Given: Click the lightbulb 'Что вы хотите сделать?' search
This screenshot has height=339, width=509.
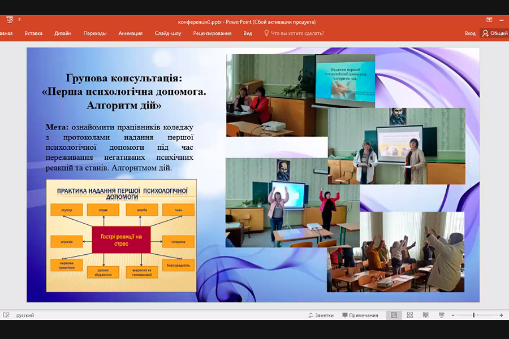Looking at the screenshot, I should pos(294,33).
